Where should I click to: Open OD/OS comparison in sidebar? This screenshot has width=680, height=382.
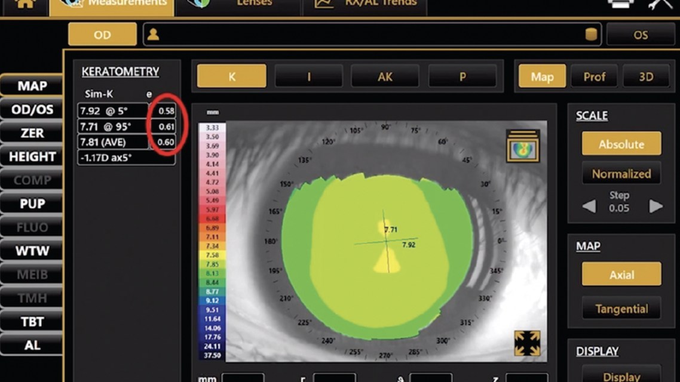tap(32, 109)
